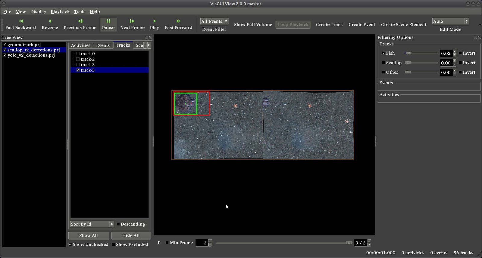Enable the track-0 checkbox

[x=78, y=54]
